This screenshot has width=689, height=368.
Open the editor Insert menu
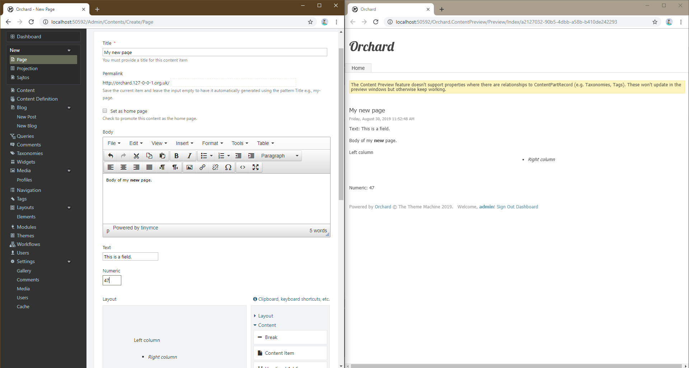coord(184,143)
